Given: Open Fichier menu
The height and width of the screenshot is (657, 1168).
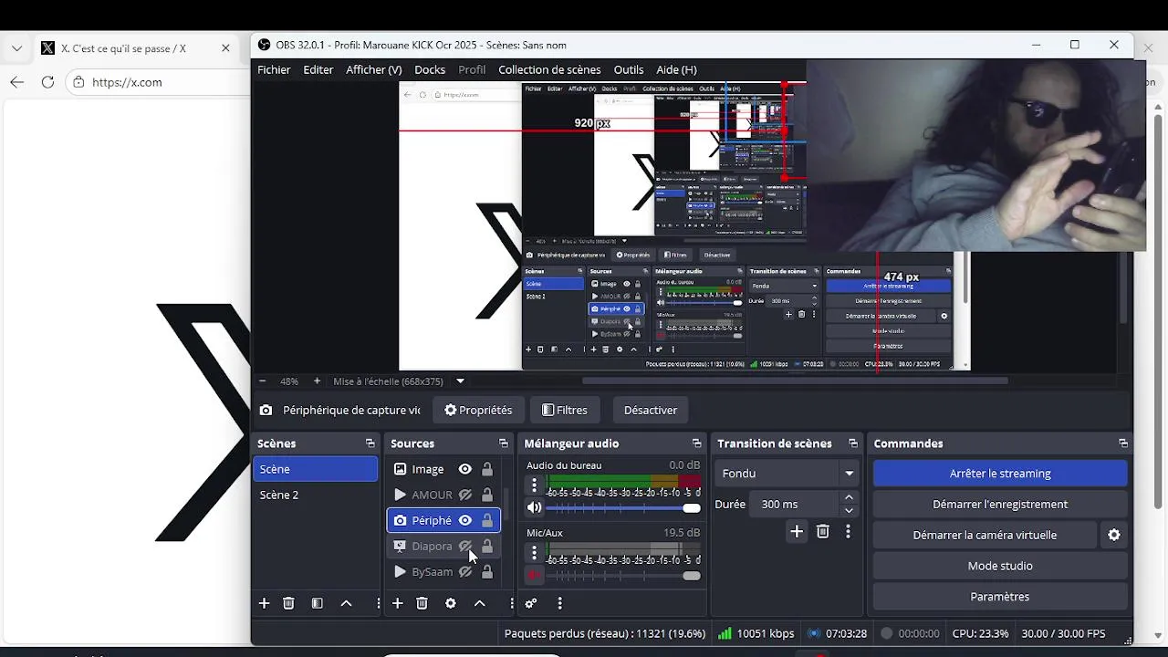Looking at the screenshot, I should point(274,69).
